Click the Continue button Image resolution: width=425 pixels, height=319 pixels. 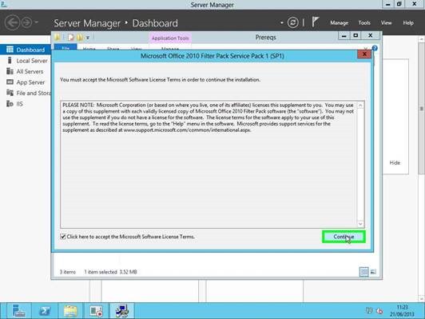[344, 237]
